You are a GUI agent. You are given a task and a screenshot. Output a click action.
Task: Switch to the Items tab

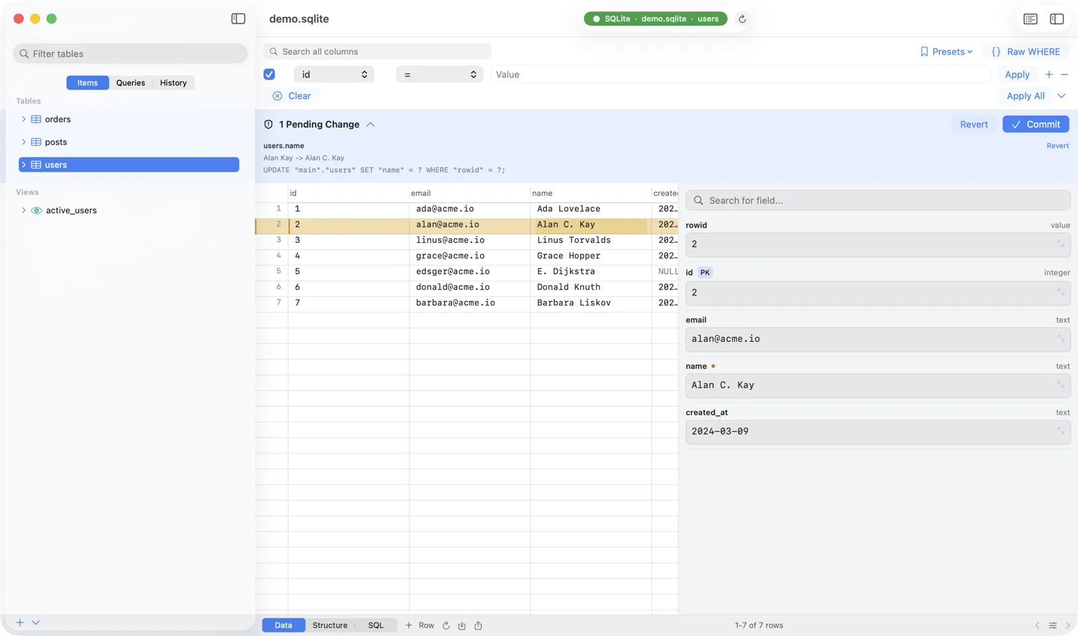[88, 83]
